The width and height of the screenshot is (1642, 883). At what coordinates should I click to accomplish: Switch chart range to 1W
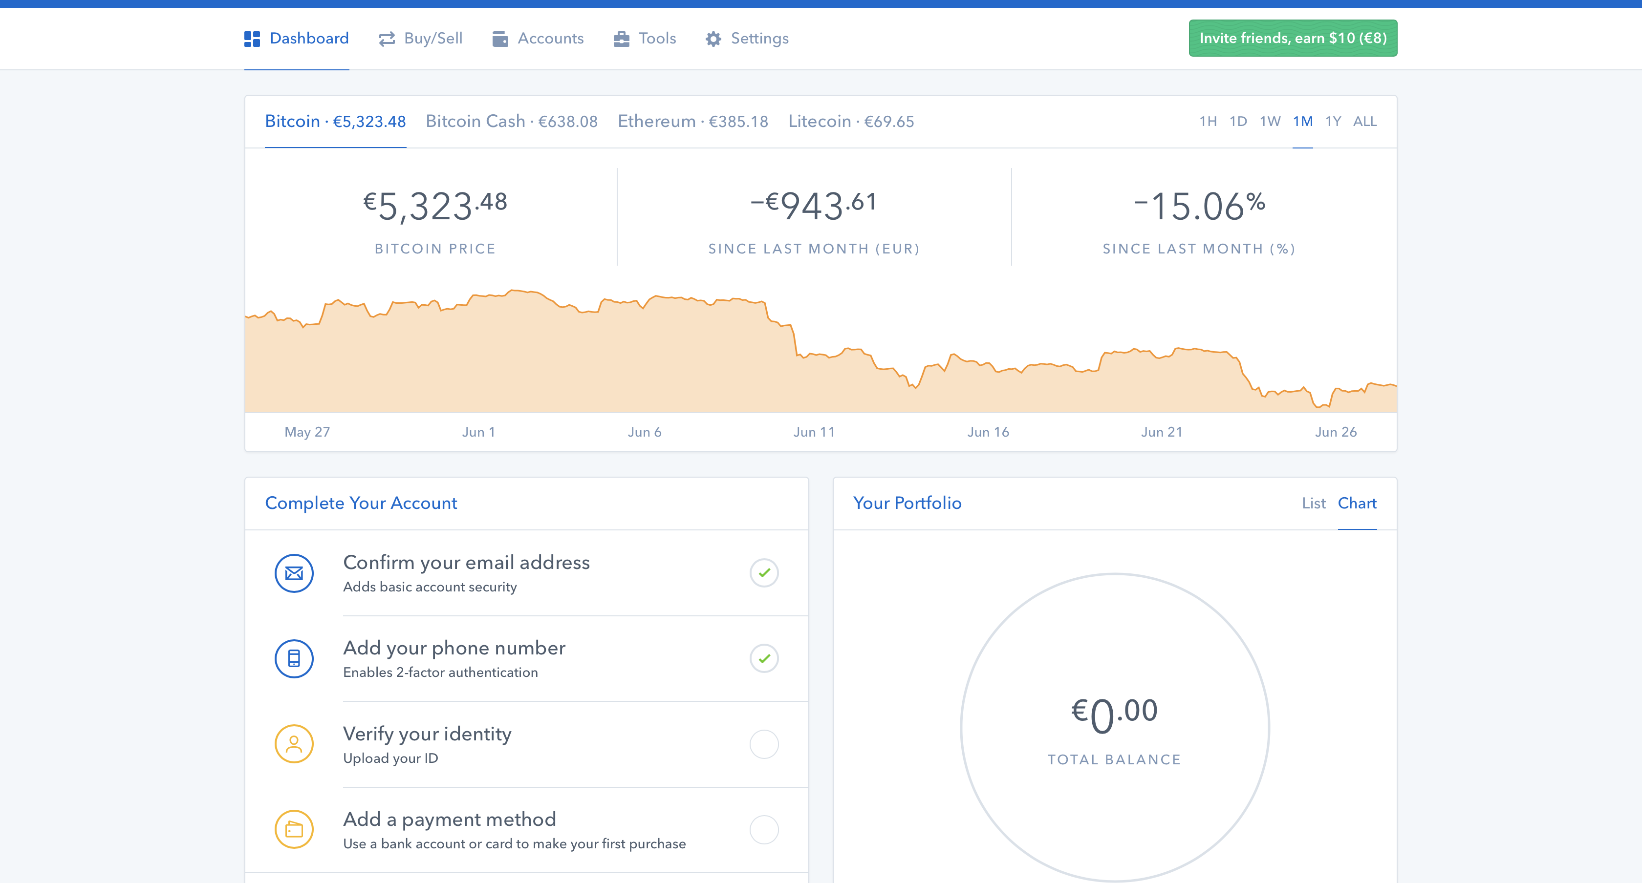point(1270,122)
